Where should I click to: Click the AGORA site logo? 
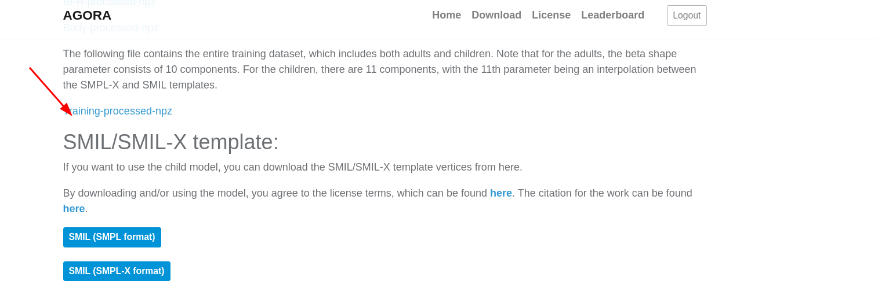coord(87,16)
